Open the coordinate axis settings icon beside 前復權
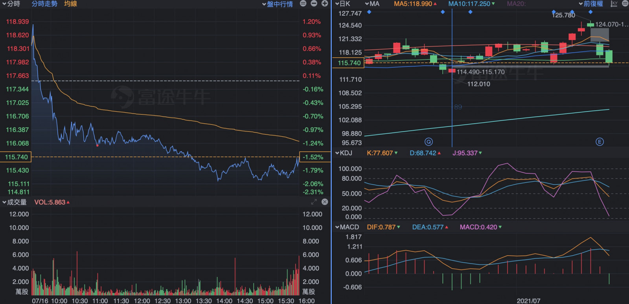The image size is (629, 304). pyautogui.click(x=614, y=4)
